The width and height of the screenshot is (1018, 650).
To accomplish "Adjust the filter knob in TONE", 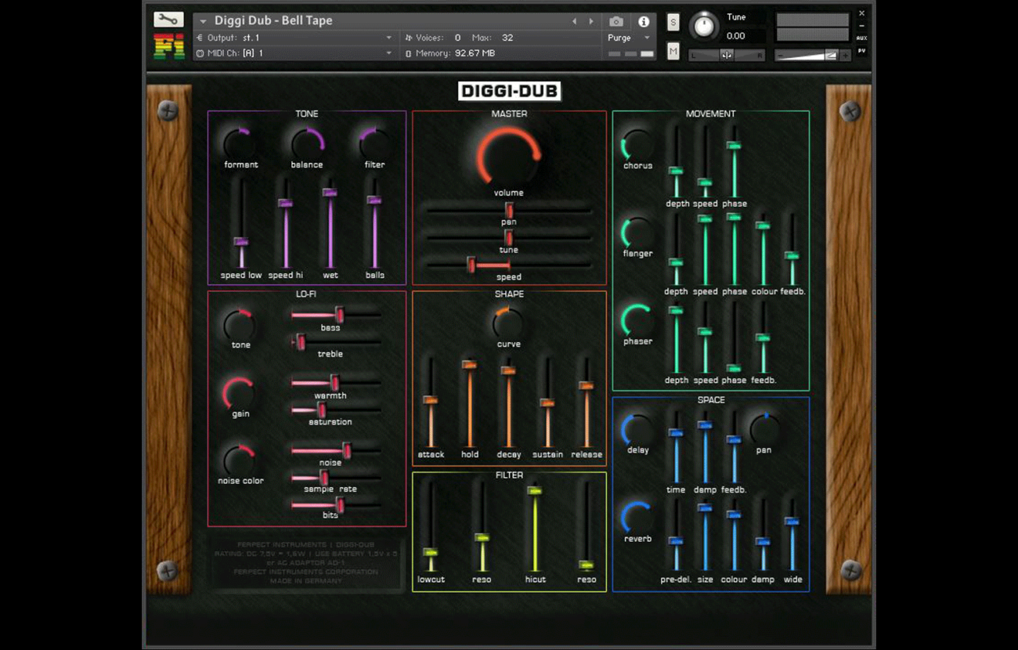I will 374,144.
